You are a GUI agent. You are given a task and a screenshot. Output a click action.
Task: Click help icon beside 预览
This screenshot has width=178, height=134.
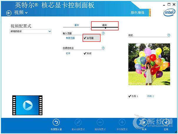[169, 35]
